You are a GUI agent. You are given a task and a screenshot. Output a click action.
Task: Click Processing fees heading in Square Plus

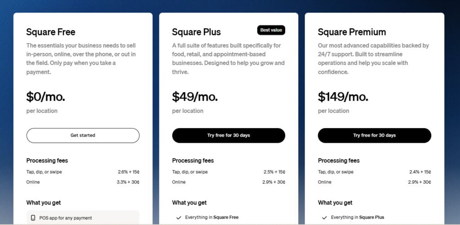tap(193, 160)
